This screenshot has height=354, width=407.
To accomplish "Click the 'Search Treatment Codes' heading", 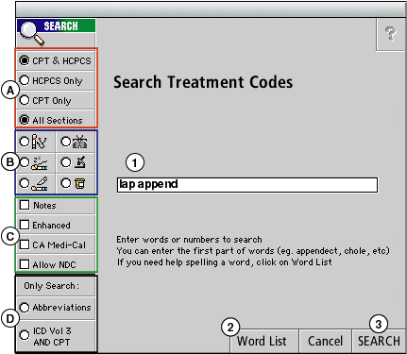I will (203, 82).
